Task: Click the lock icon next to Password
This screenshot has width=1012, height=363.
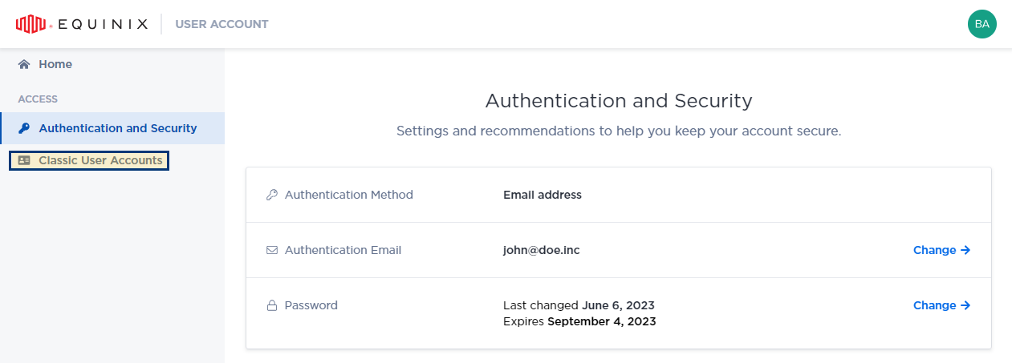Action: pyautogui.click(x=272, y=305)
